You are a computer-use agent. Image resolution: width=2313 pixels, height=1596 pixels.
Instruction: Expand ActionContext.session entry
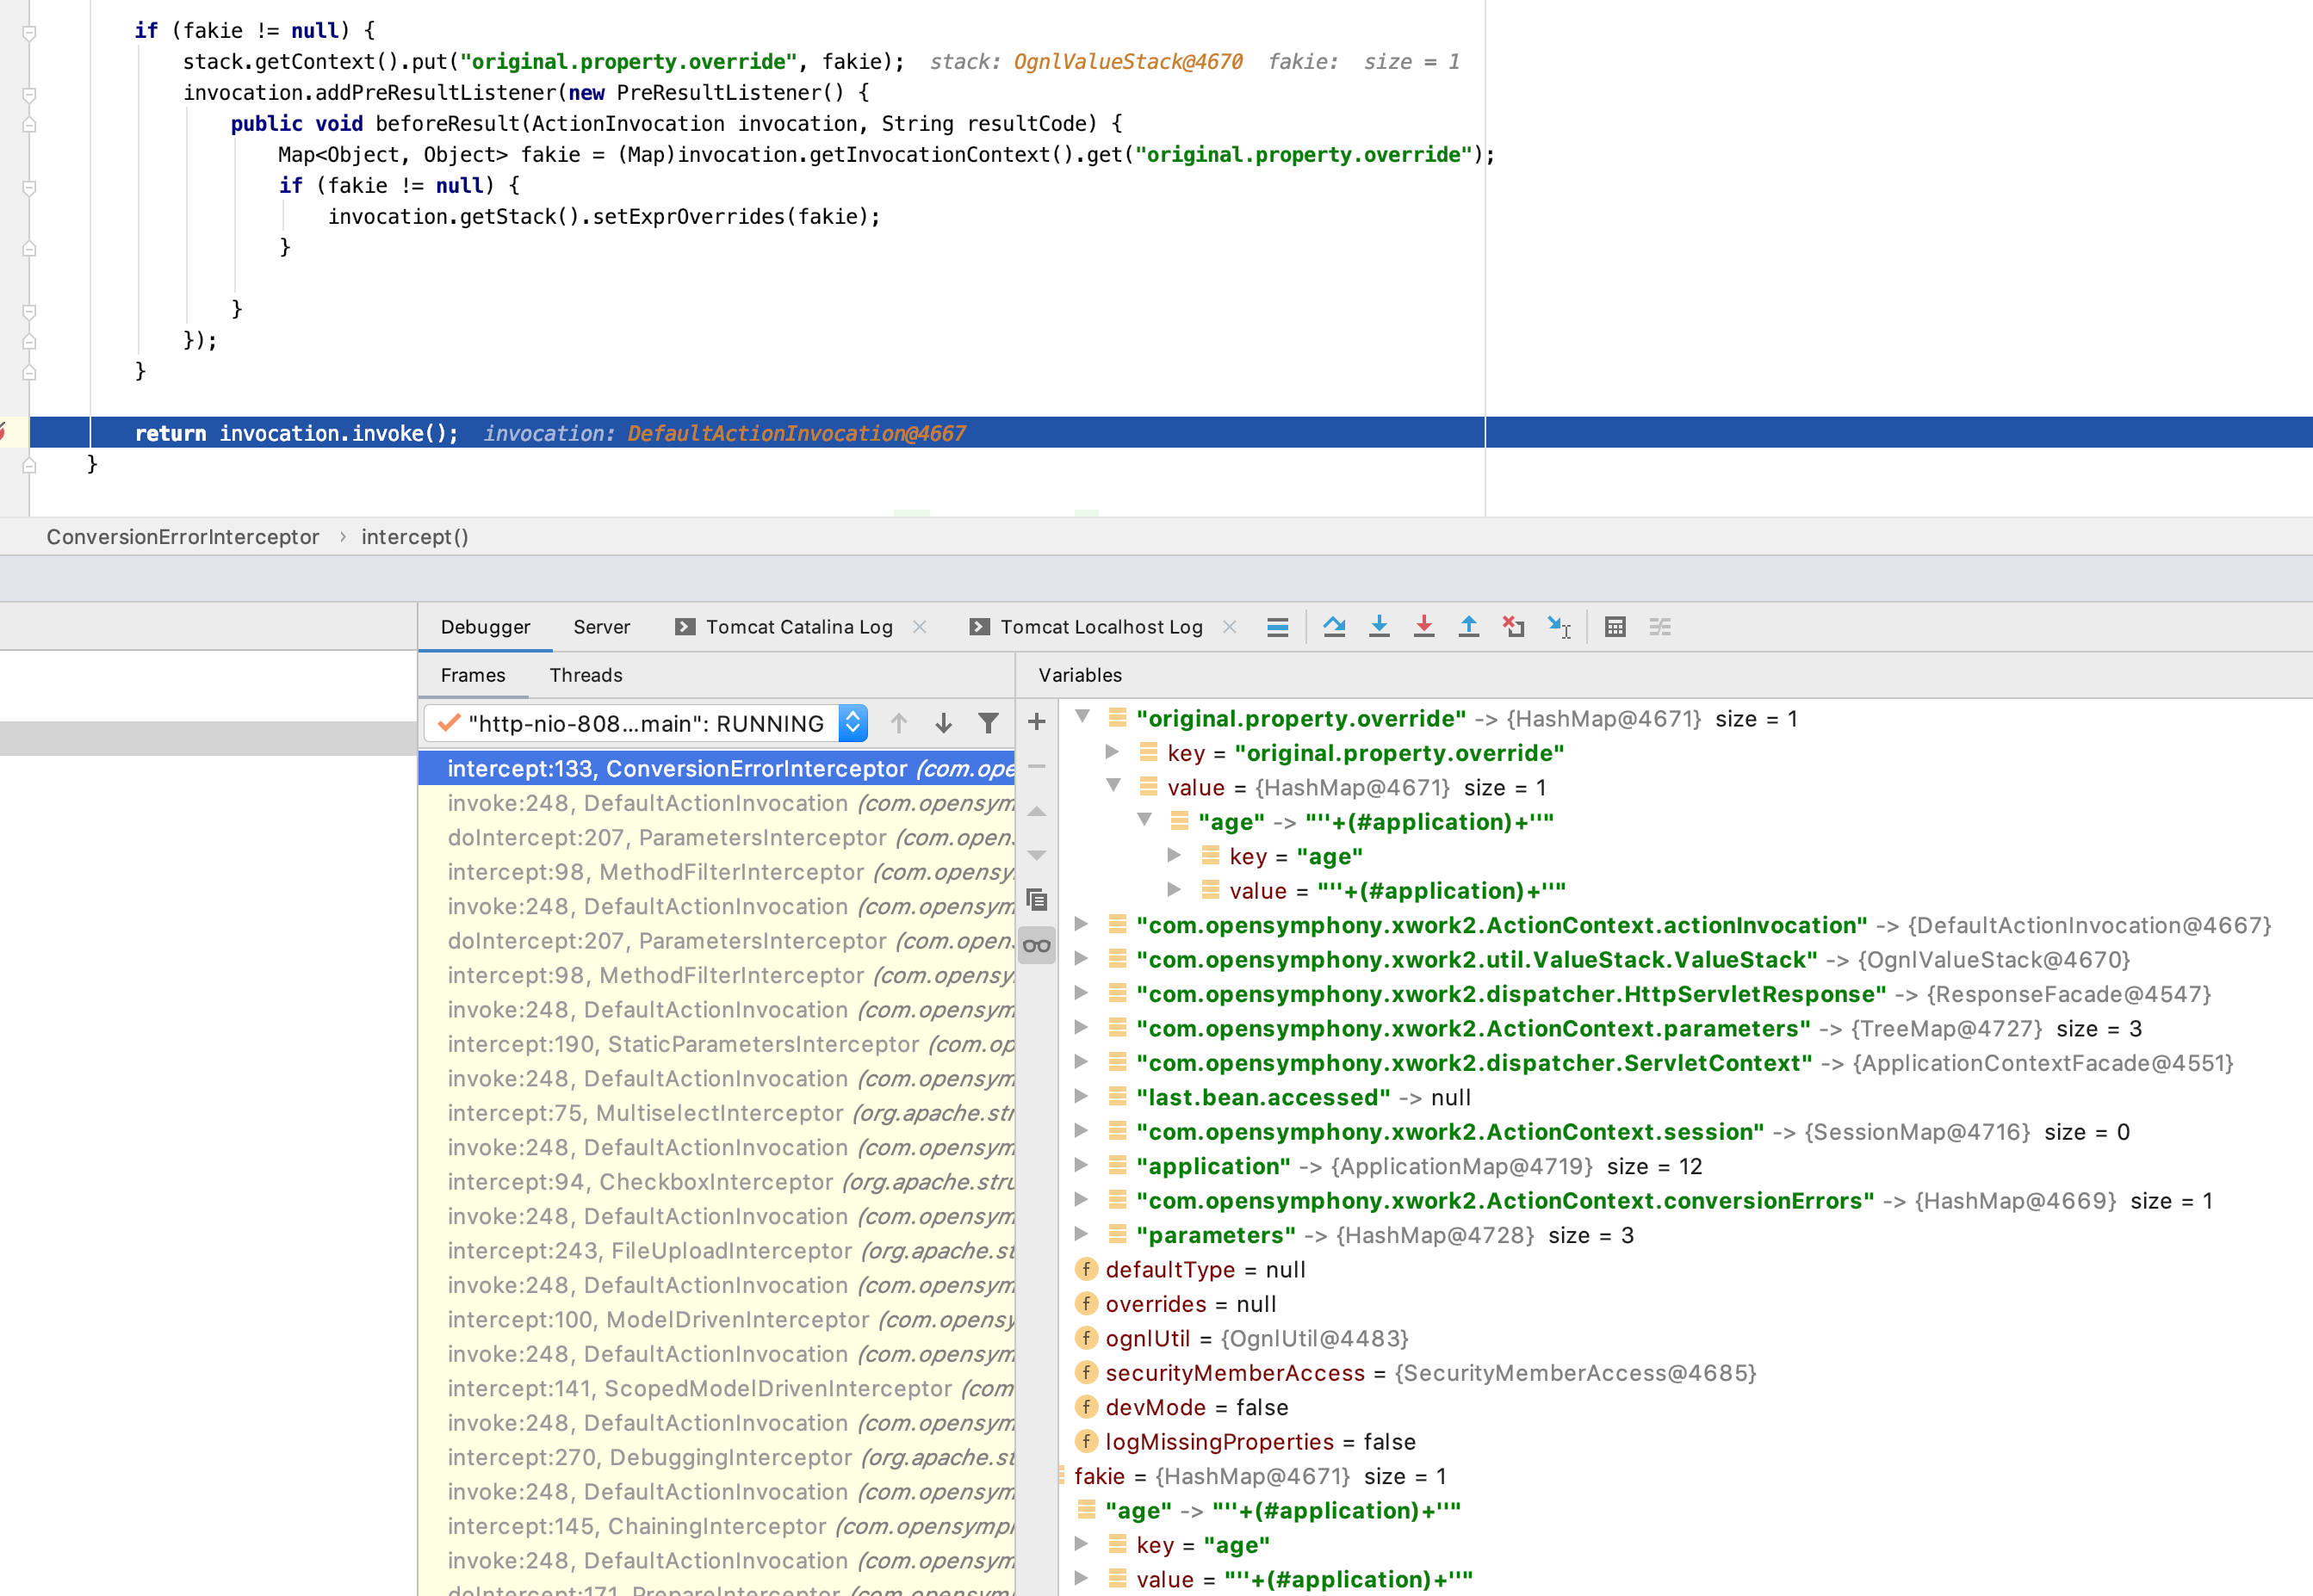(x=1082, y=1131)
